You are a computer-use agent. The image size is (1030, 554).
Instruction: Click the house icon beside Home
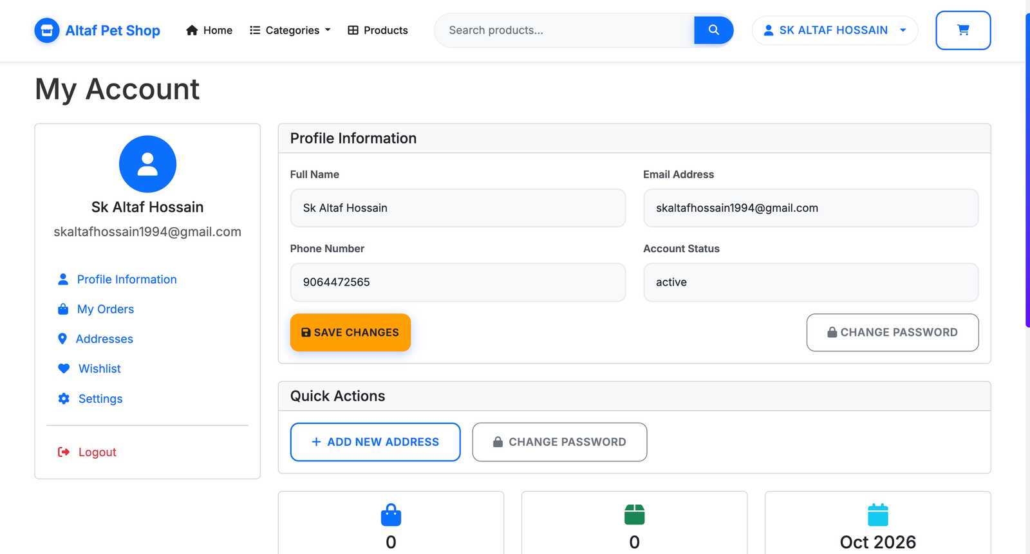point(192,30)
